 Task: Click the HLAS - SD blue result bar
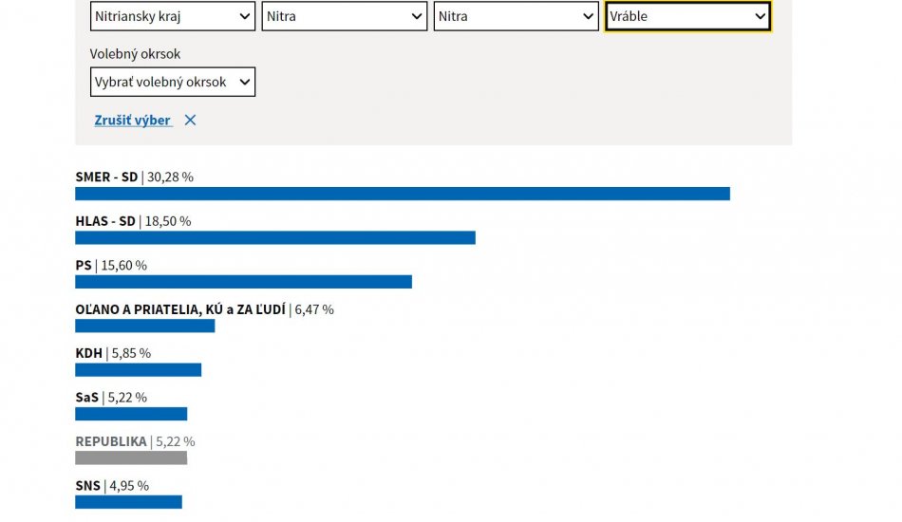click(274, 237)
